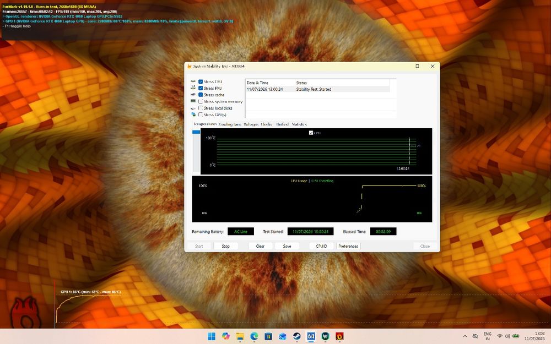Screen dimensions: 551x344
Task: Select the Temperatures tab
Action: coord(205,124)
